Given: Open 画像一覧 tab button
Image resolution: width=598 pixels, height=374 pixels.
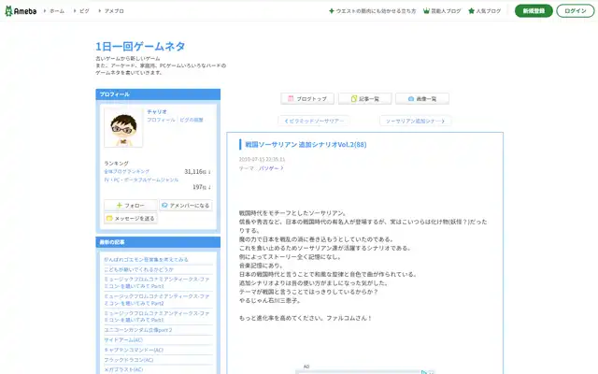Looking at the screenshot, I should click(x=422, y=99).
